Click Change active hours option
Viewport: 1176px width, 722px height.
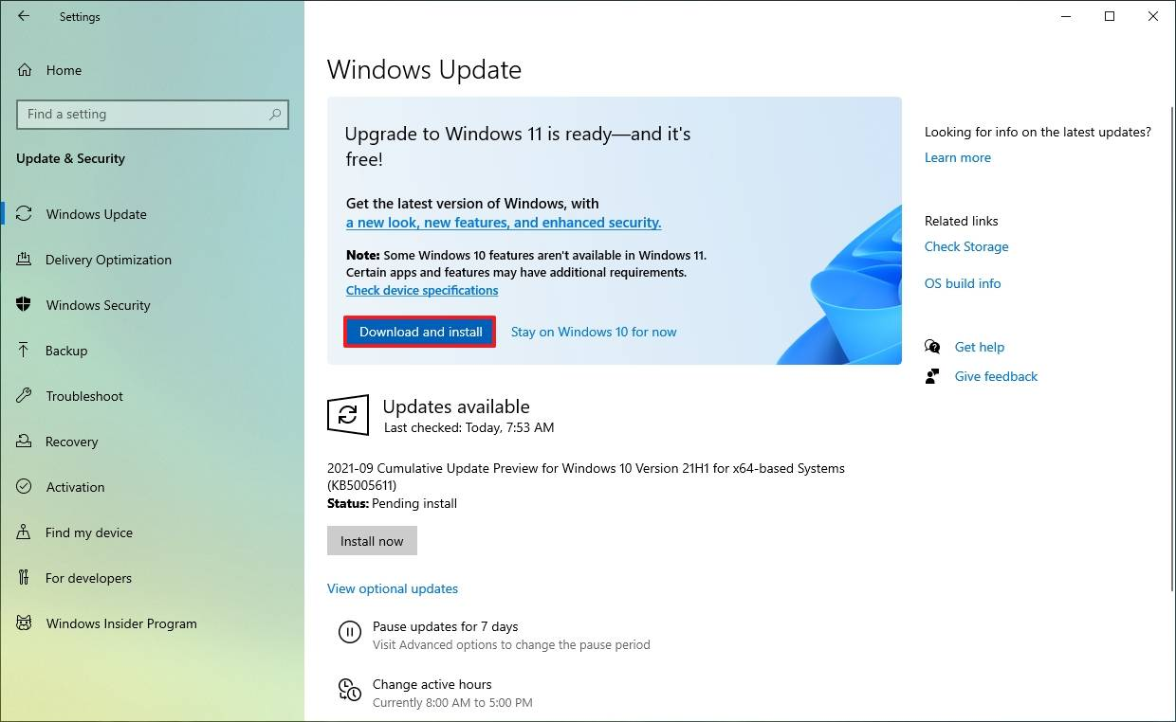432,684
